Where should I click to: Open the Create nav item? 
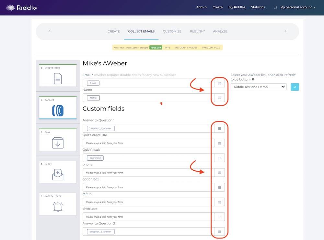point(217,7)
